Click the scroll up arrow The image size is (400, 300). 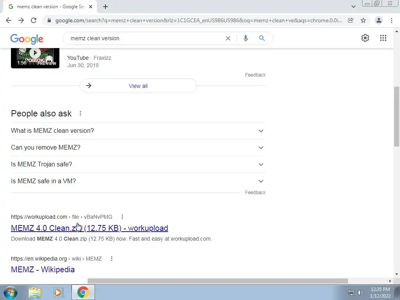tap(396, 31)
